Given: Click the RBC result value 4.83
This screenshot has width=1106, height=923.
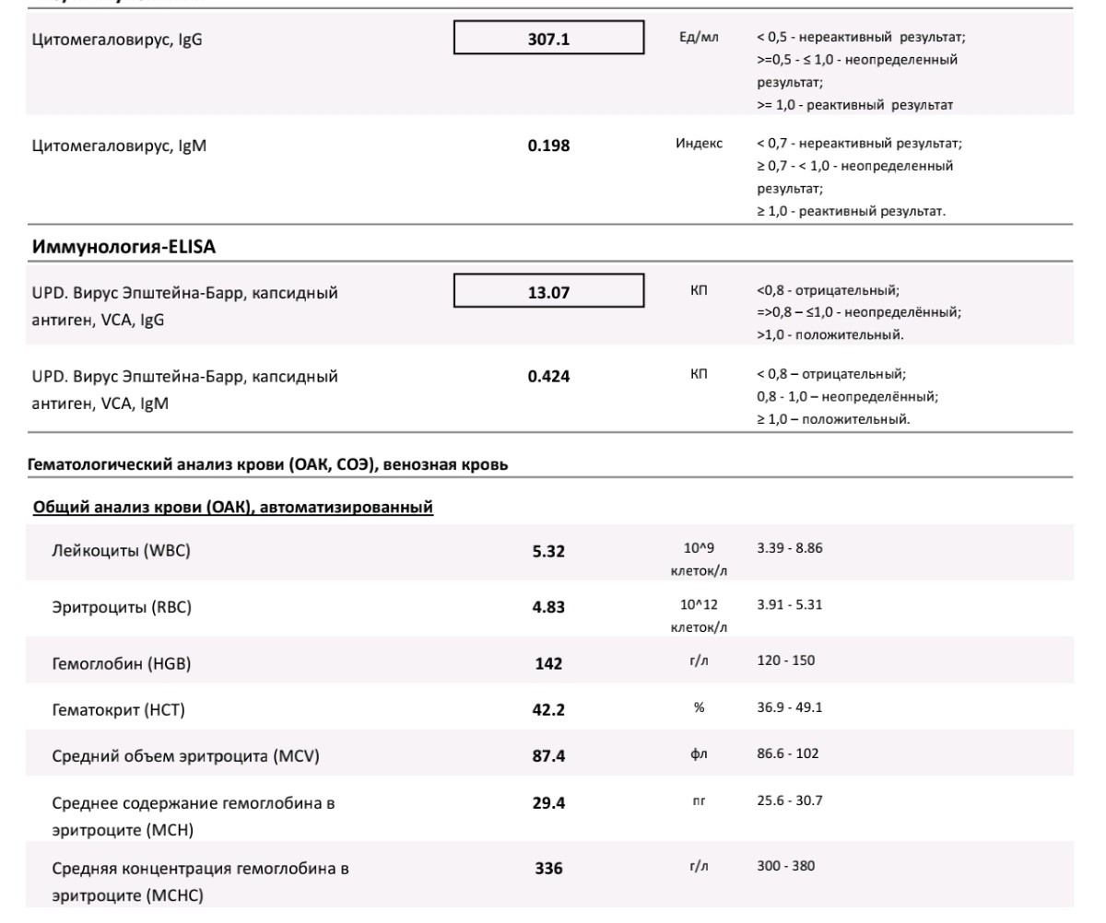Looking at the screenshot, I should pyautogui.click(x=548, y=608).
